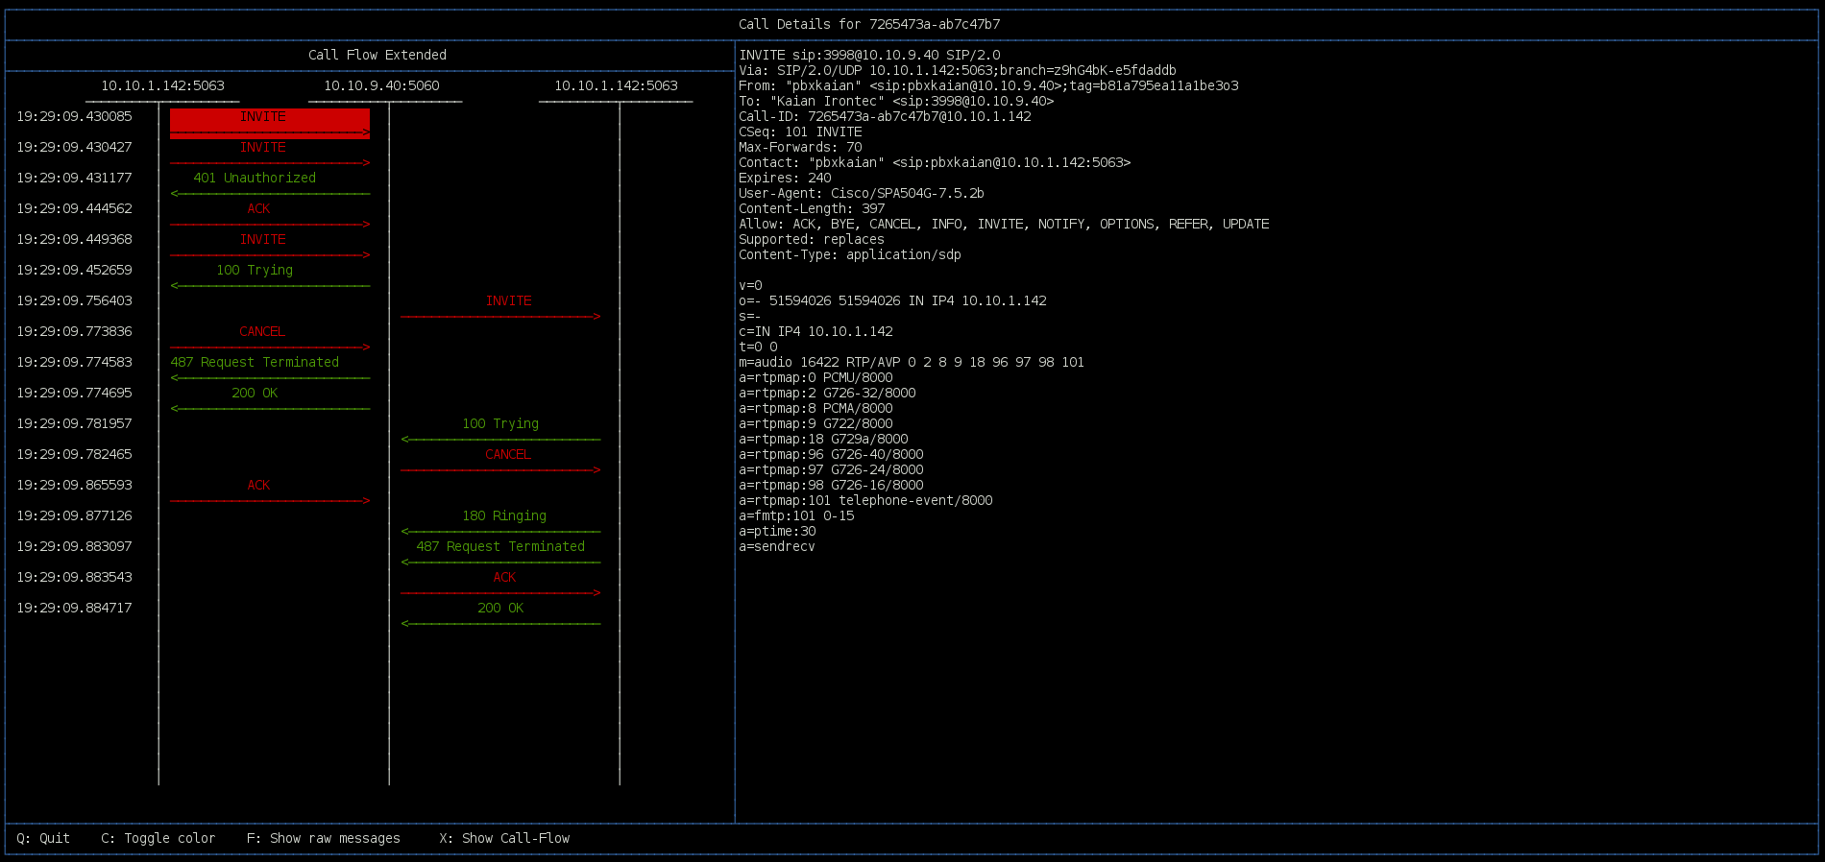This screenshot has height=862, width=1825.
Task: Select the 200 OK at 19:29:09.884717
Action: pyautogui.click(x=500, y=609)
